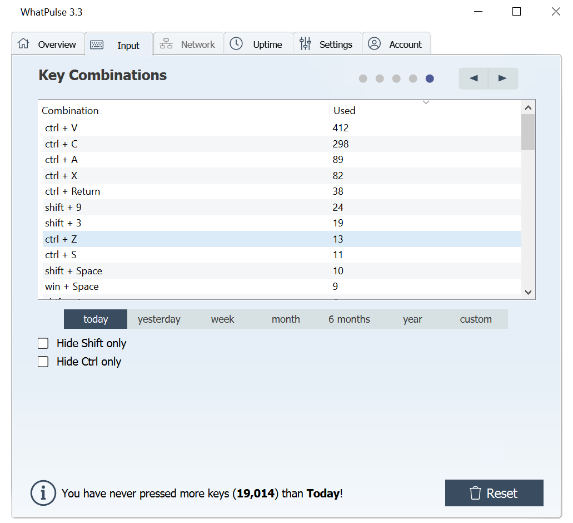The image size is (573, 523).
Task: Click the Network tab topology icon
Action: click(166, 43)
